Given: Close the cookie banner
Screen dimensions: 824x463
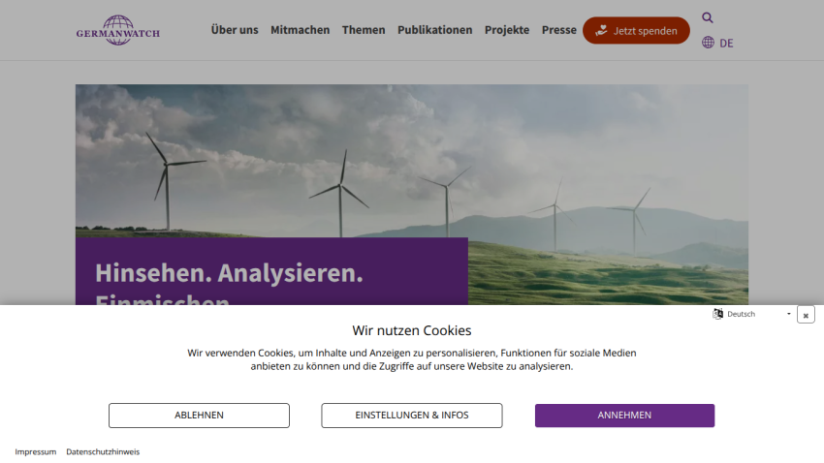Looking at the screenshot, I should click(x=806, y=315).
